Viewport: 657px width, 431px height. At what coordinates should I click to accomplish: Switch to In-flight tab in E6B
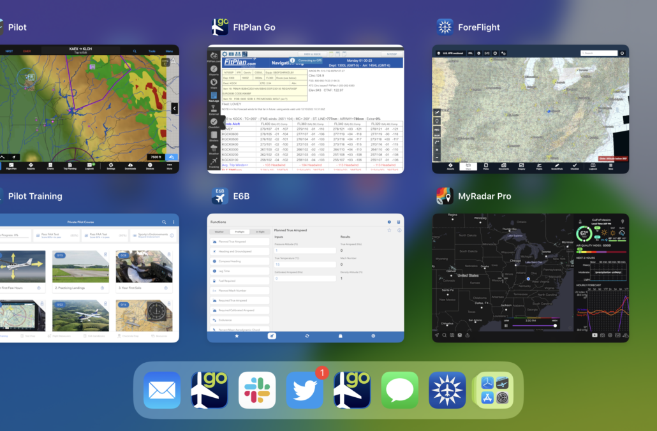click(x=260, y=231)
